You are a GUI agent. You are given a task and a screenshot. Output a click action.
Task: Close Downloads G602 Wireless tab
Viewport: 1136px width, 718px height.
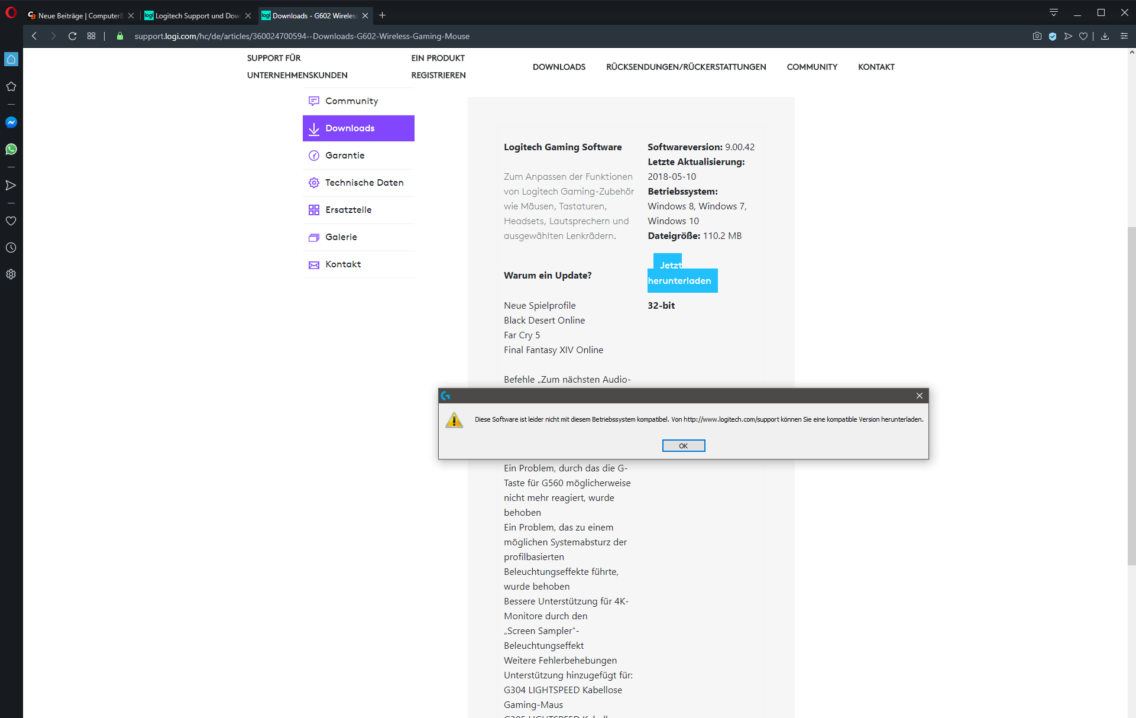point(365,16)
